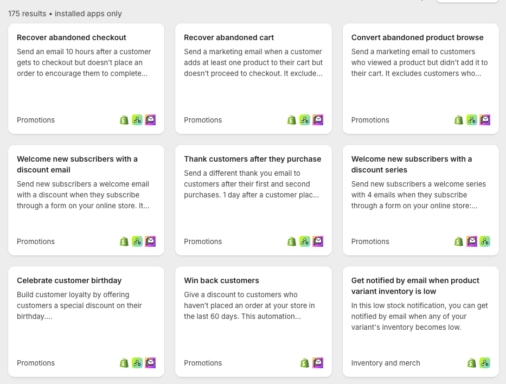Image resolution: width=506 pixels, height=384 pixels.
Task: Click the Inventory and merch category label
Action: pos(386,363)
